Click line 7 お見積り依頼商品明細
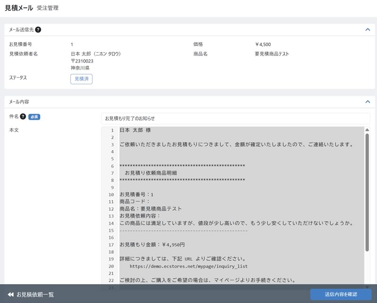Viewport: 377px width, 303px height. pyautogui.click(x=151, y=173)
